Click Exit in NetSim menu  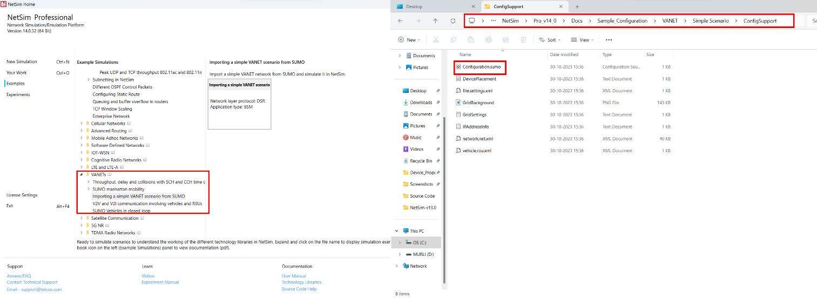click(x=10, y=206)
